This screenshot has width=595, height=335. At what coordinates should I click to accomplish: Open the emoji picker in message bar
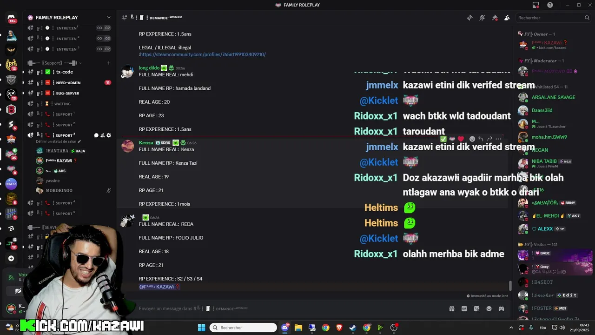click(489, 308)
